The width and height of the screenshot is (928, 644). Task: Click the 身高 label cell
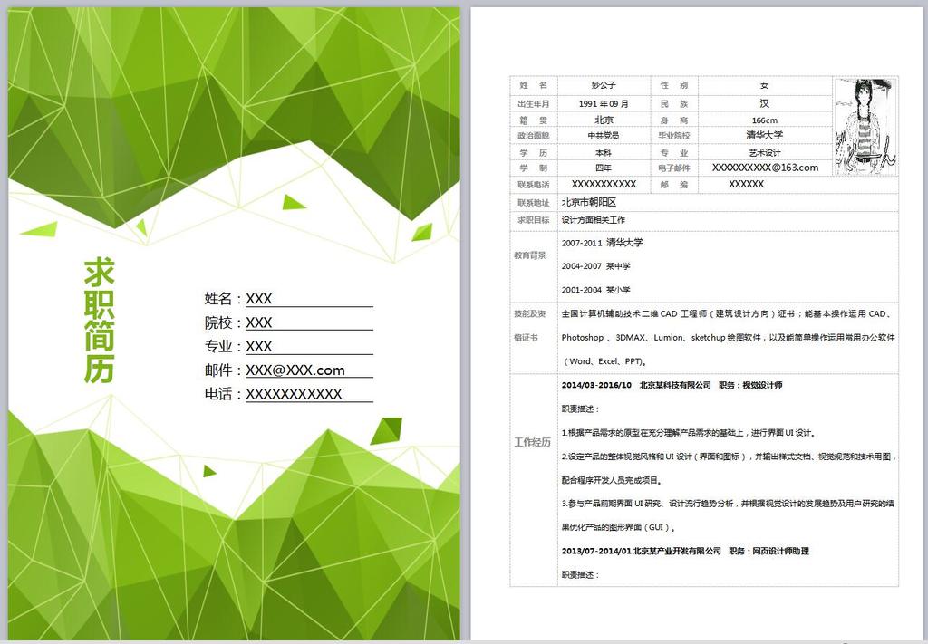coord(674,120)
